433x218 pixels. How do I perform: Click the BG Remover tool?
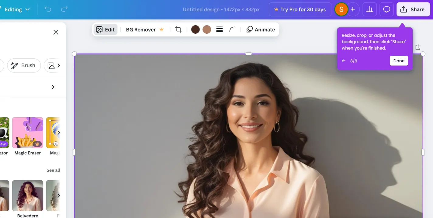point(140,29)
